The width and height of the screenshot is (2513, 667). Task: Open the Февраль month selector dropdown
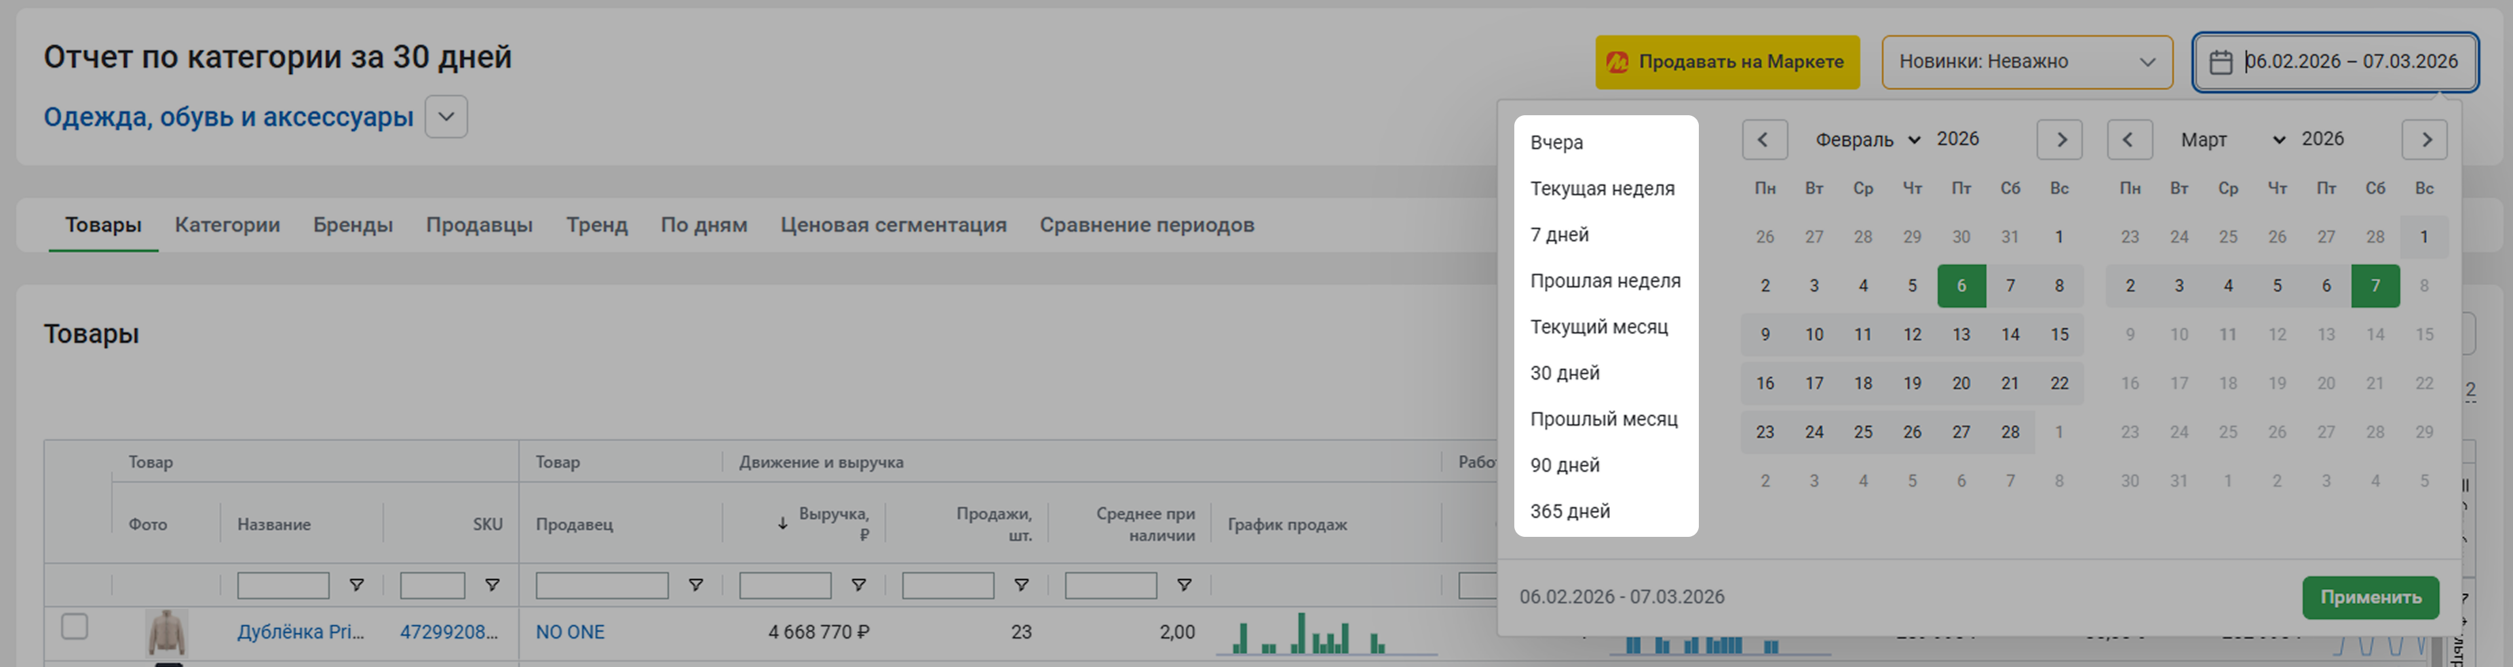pyautogui.click(x=1867, y=140)
